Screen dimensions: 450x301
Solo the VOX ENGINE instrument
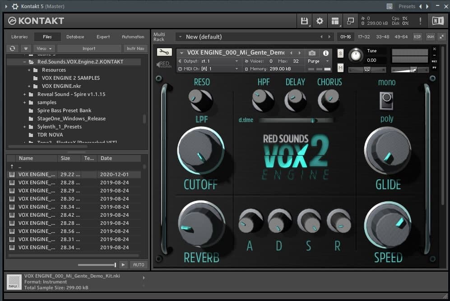[340, 53]
